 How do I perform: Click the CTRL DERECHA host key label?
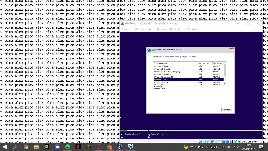[249, 141]
